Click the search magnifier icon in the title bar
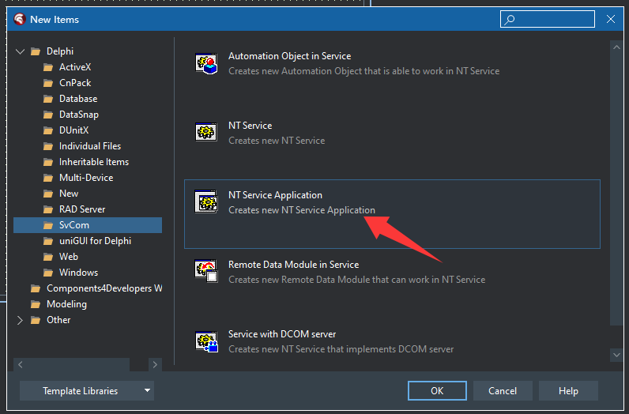The image size is (629, 414). 510,19
